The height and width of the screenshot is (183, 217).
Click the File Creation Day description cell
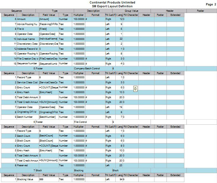click(x=28, y=59)
